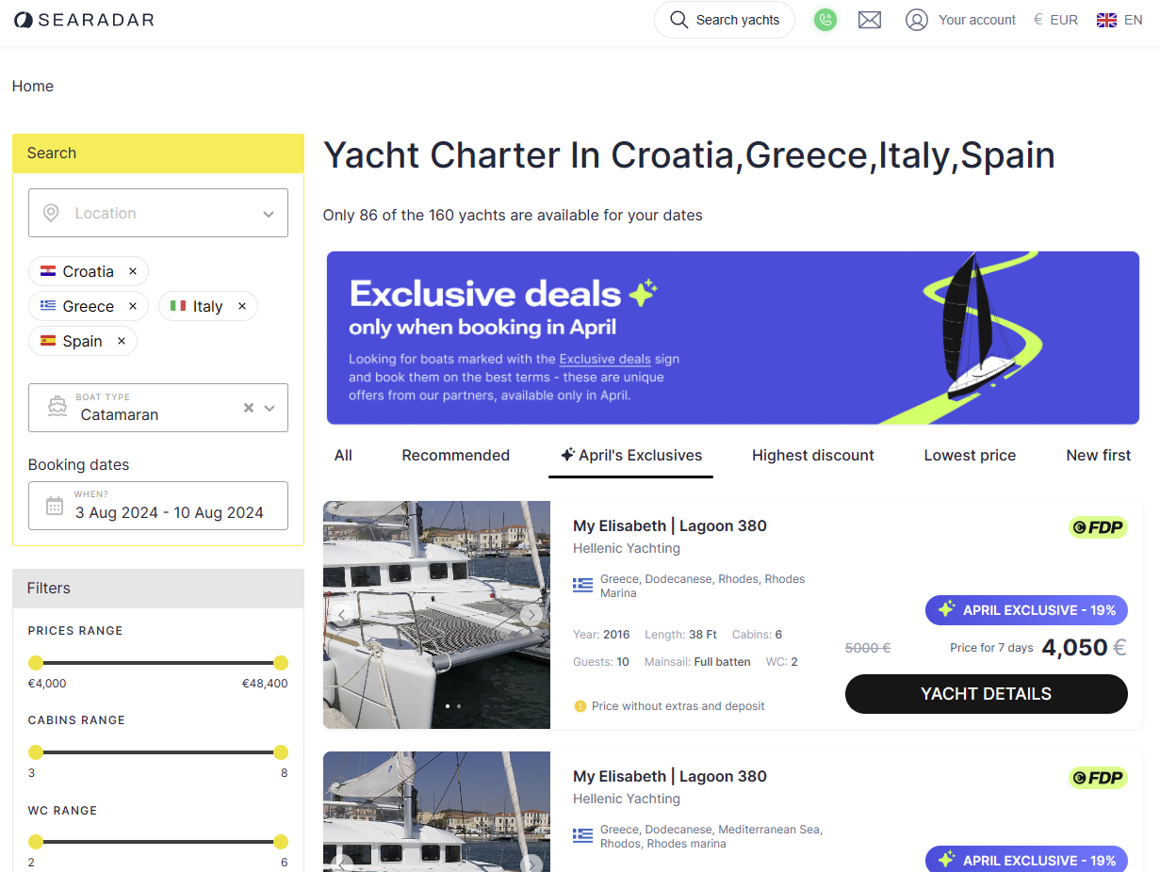Remove the Croatia location tag
The height and width of the screenshot is (872, 1160).
(133, 271)
